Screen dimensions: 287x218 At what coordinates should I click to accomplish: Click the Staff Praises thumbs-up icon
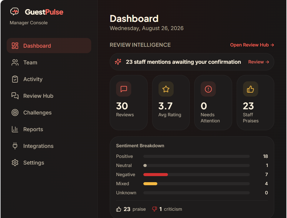point(251,89)
